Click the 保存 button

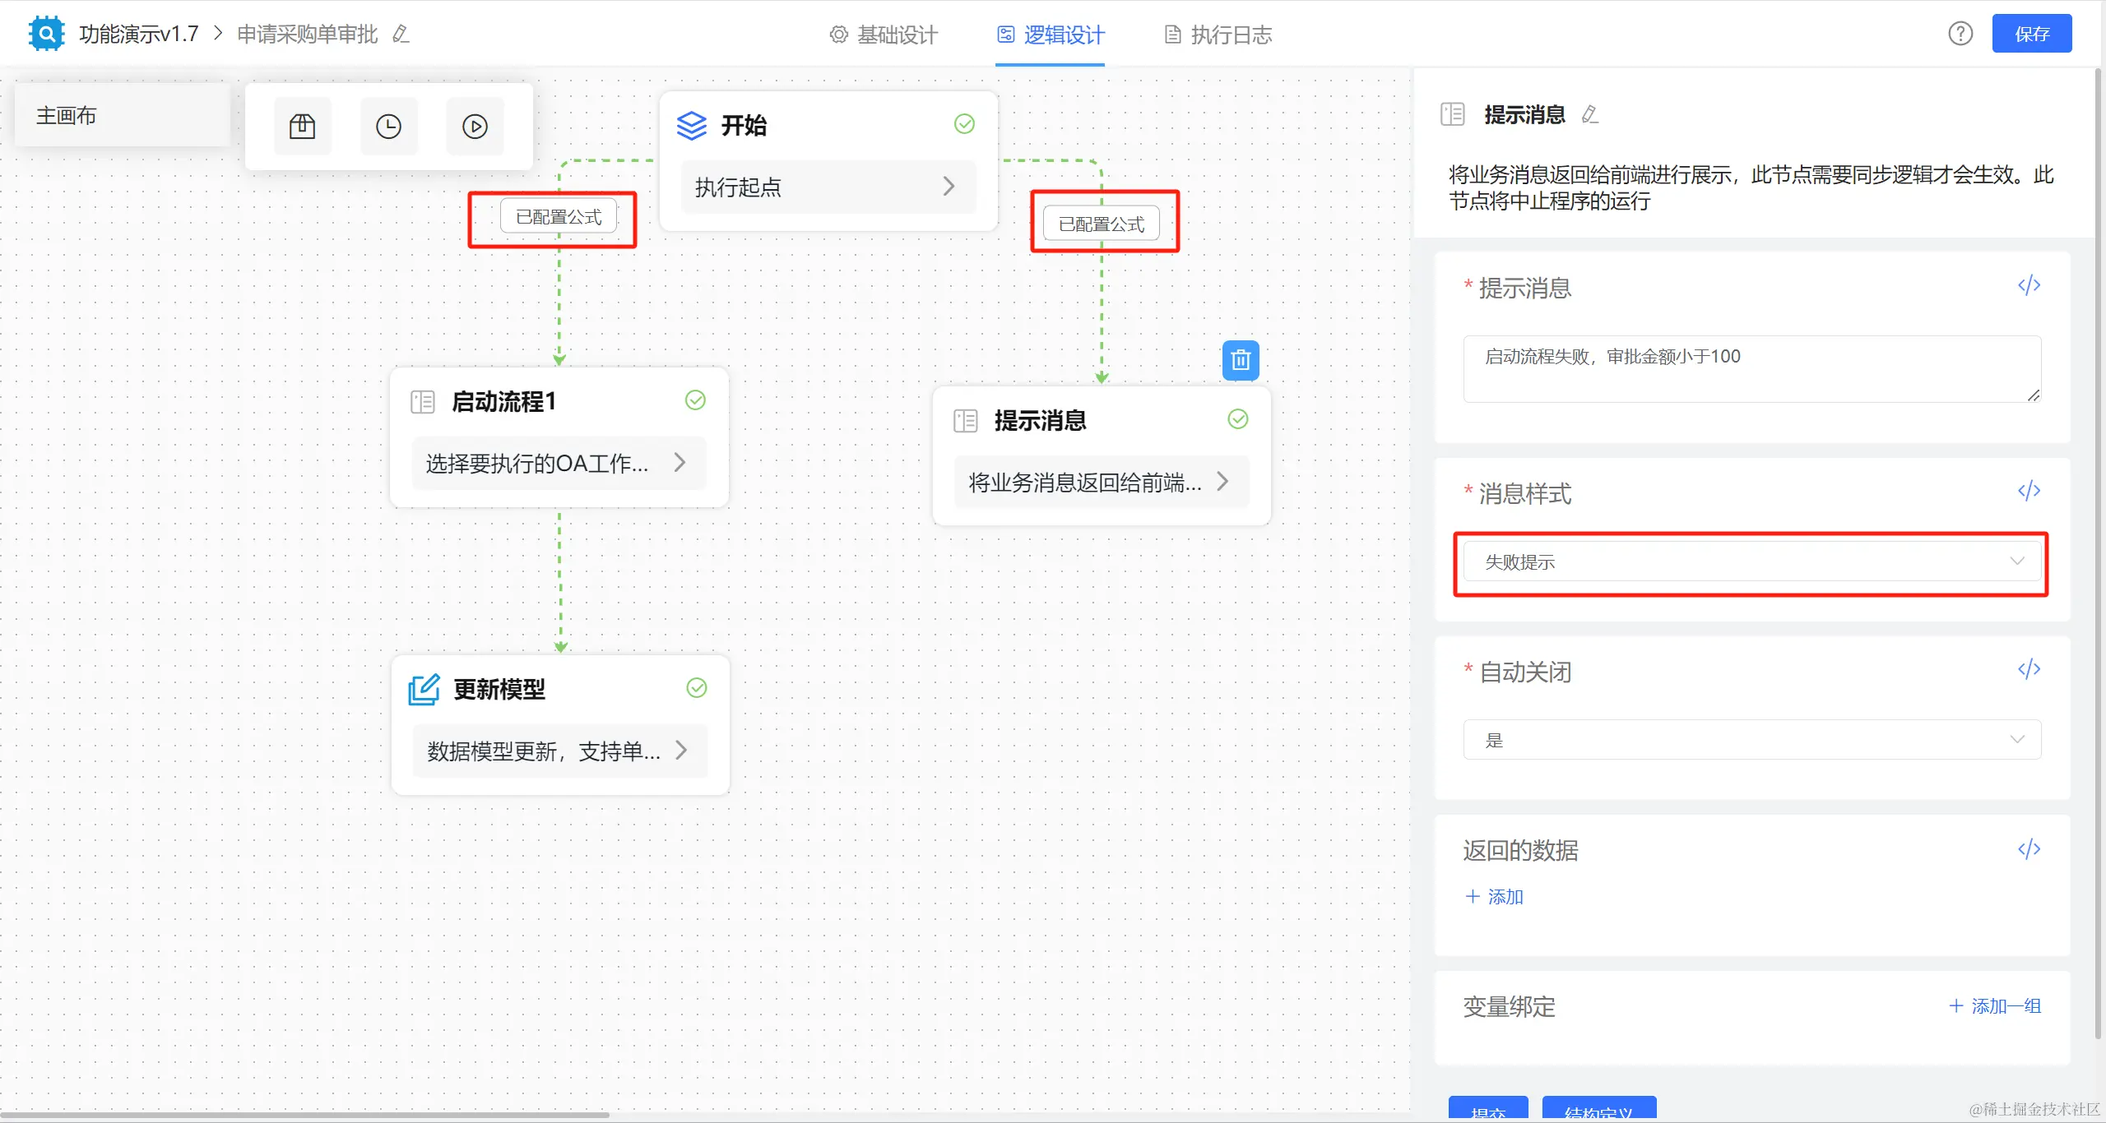[x=2031, y=34]
